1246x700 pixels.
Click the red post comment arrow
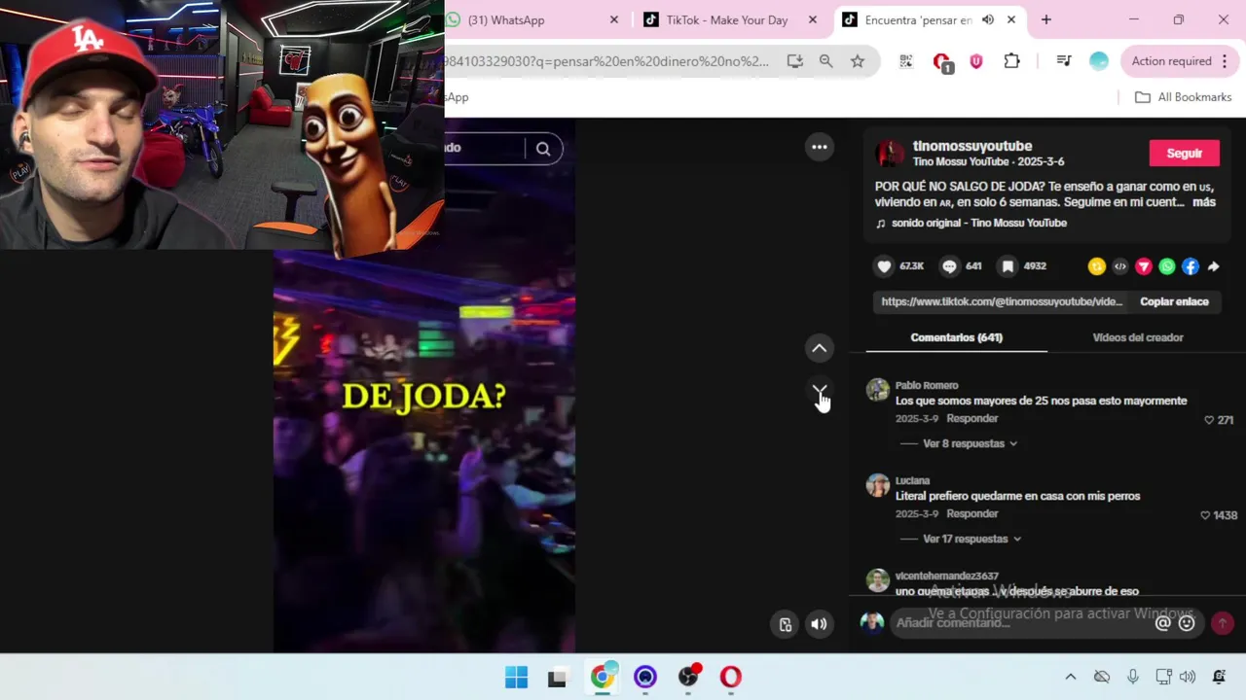[x=1223, y=623]
